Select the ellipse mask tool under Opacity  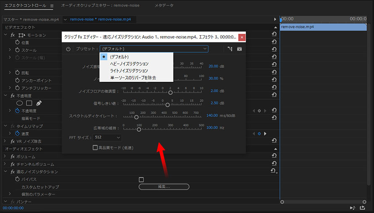pyautogui.click(x=19, y=103)
